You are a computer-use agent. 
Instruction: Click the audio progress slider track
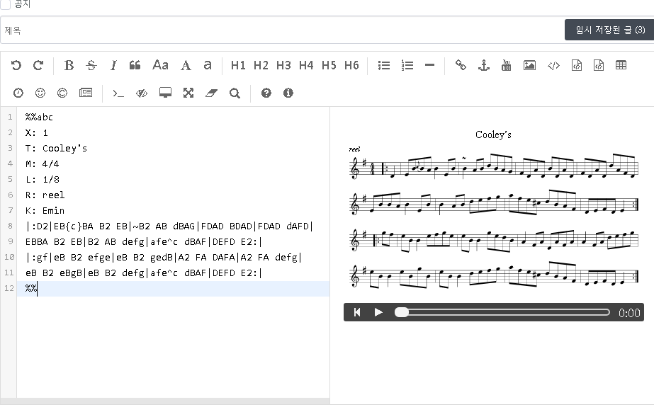(503, 312)
